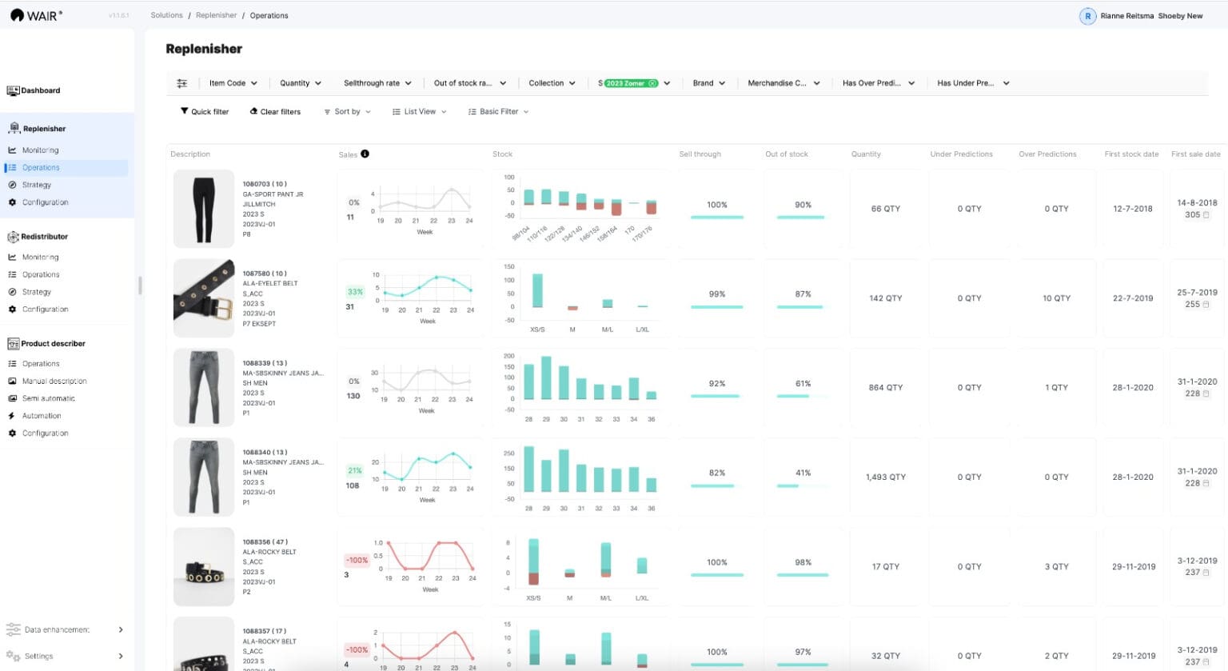The width and height of the screenshot is (1228, 671).
Task: Remove the 2023 Zomer filter tag
Action: click(654, 82)
